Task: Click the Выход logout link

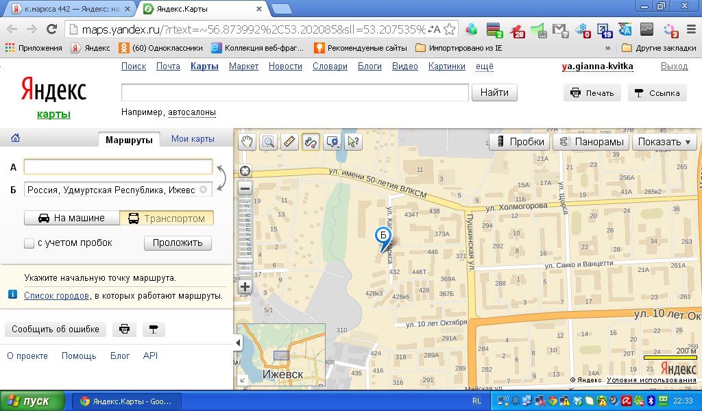Action: (x=675, y=66)
